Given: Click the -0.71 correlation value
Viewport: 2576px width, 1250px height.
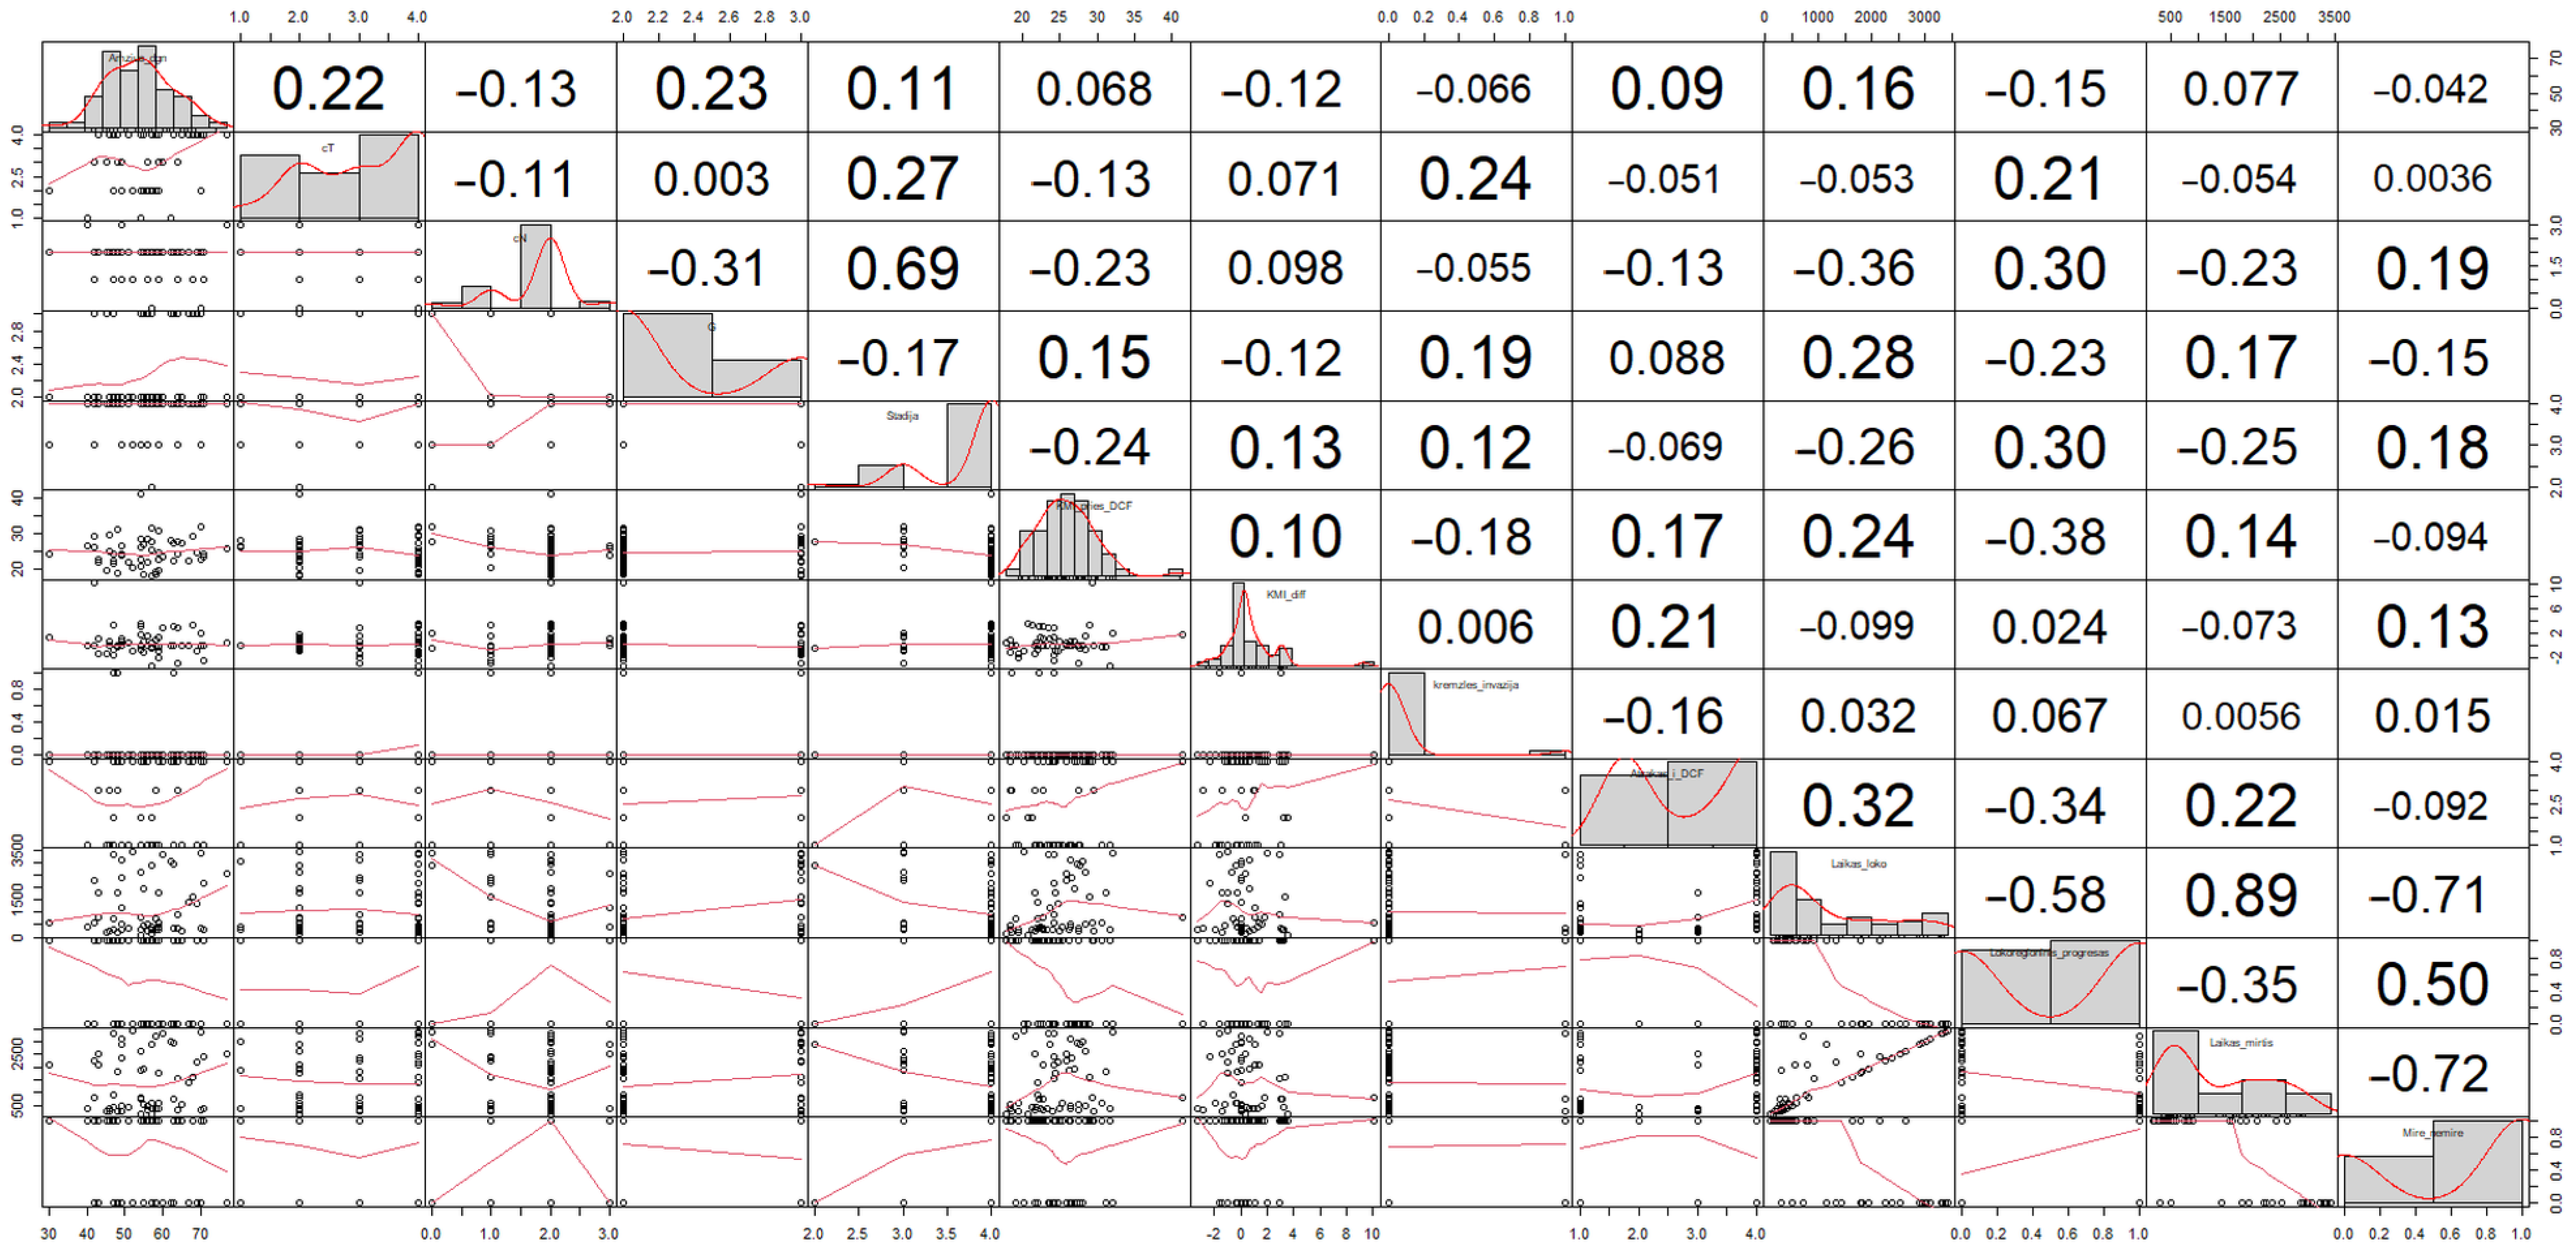Looking at the screenshot, I should pos(2430,894).
